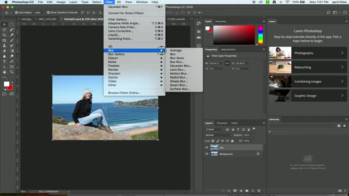This screenshot has width=349, height=196.
Task: Select the Hand tool
Action: pos(4,72)
